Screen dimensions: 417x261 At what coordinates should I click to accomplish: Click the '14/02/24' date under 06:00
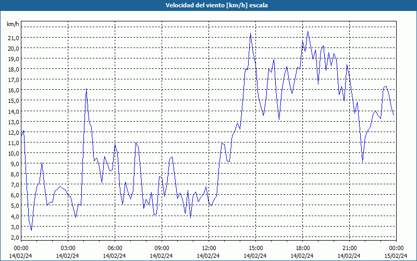click(114, 256)
